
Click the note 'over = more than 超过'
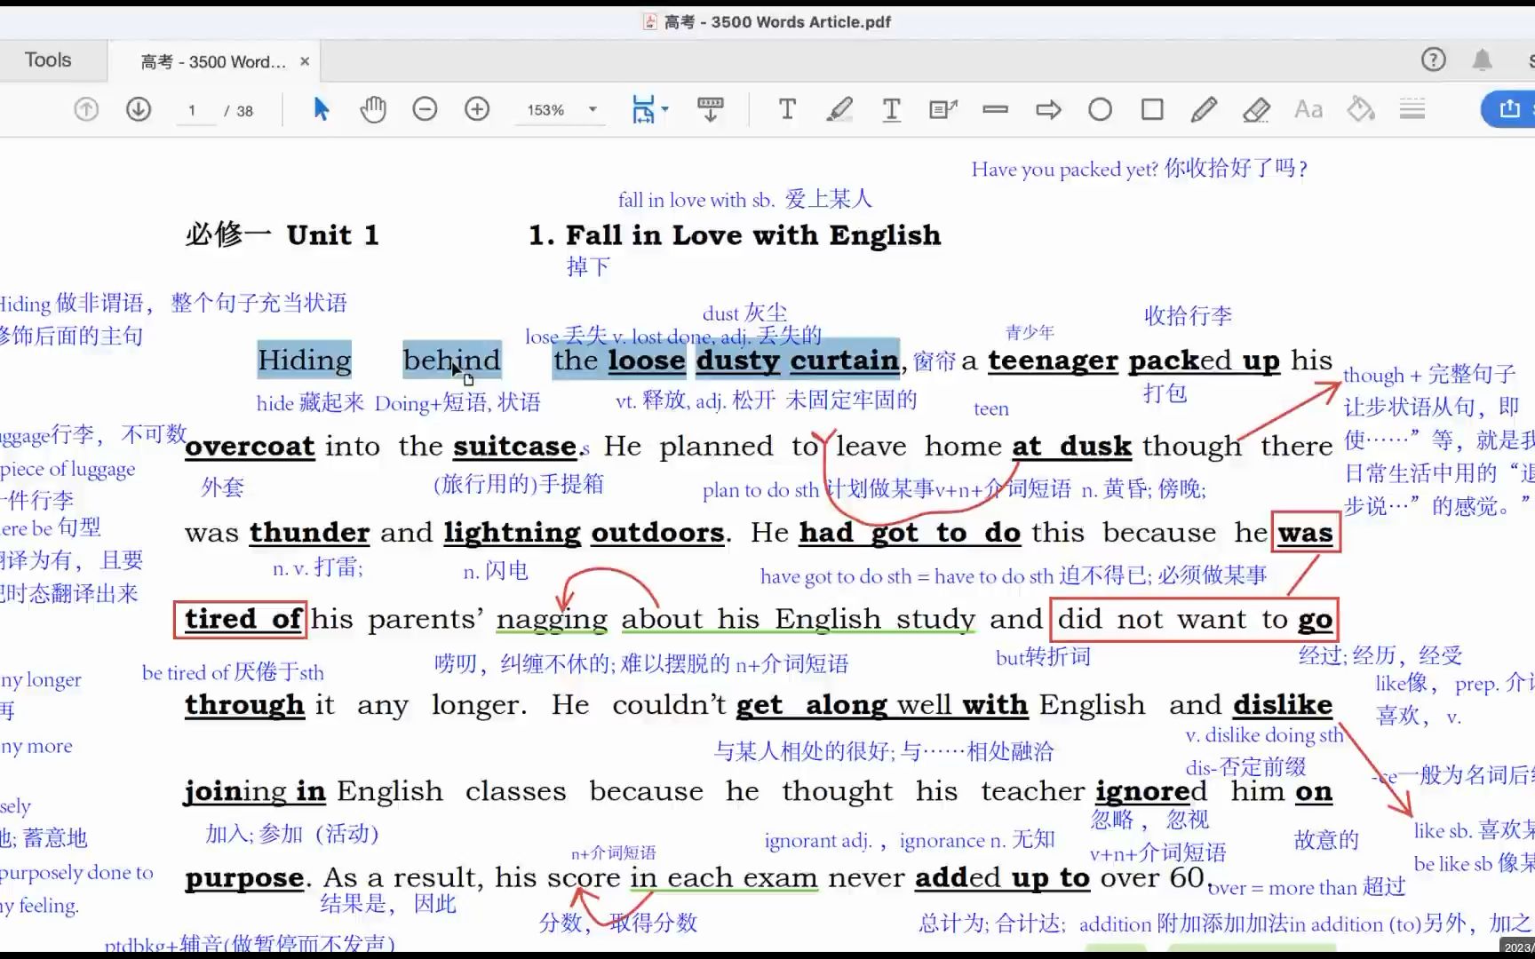pyautogui.click(x=1307, y=886)
